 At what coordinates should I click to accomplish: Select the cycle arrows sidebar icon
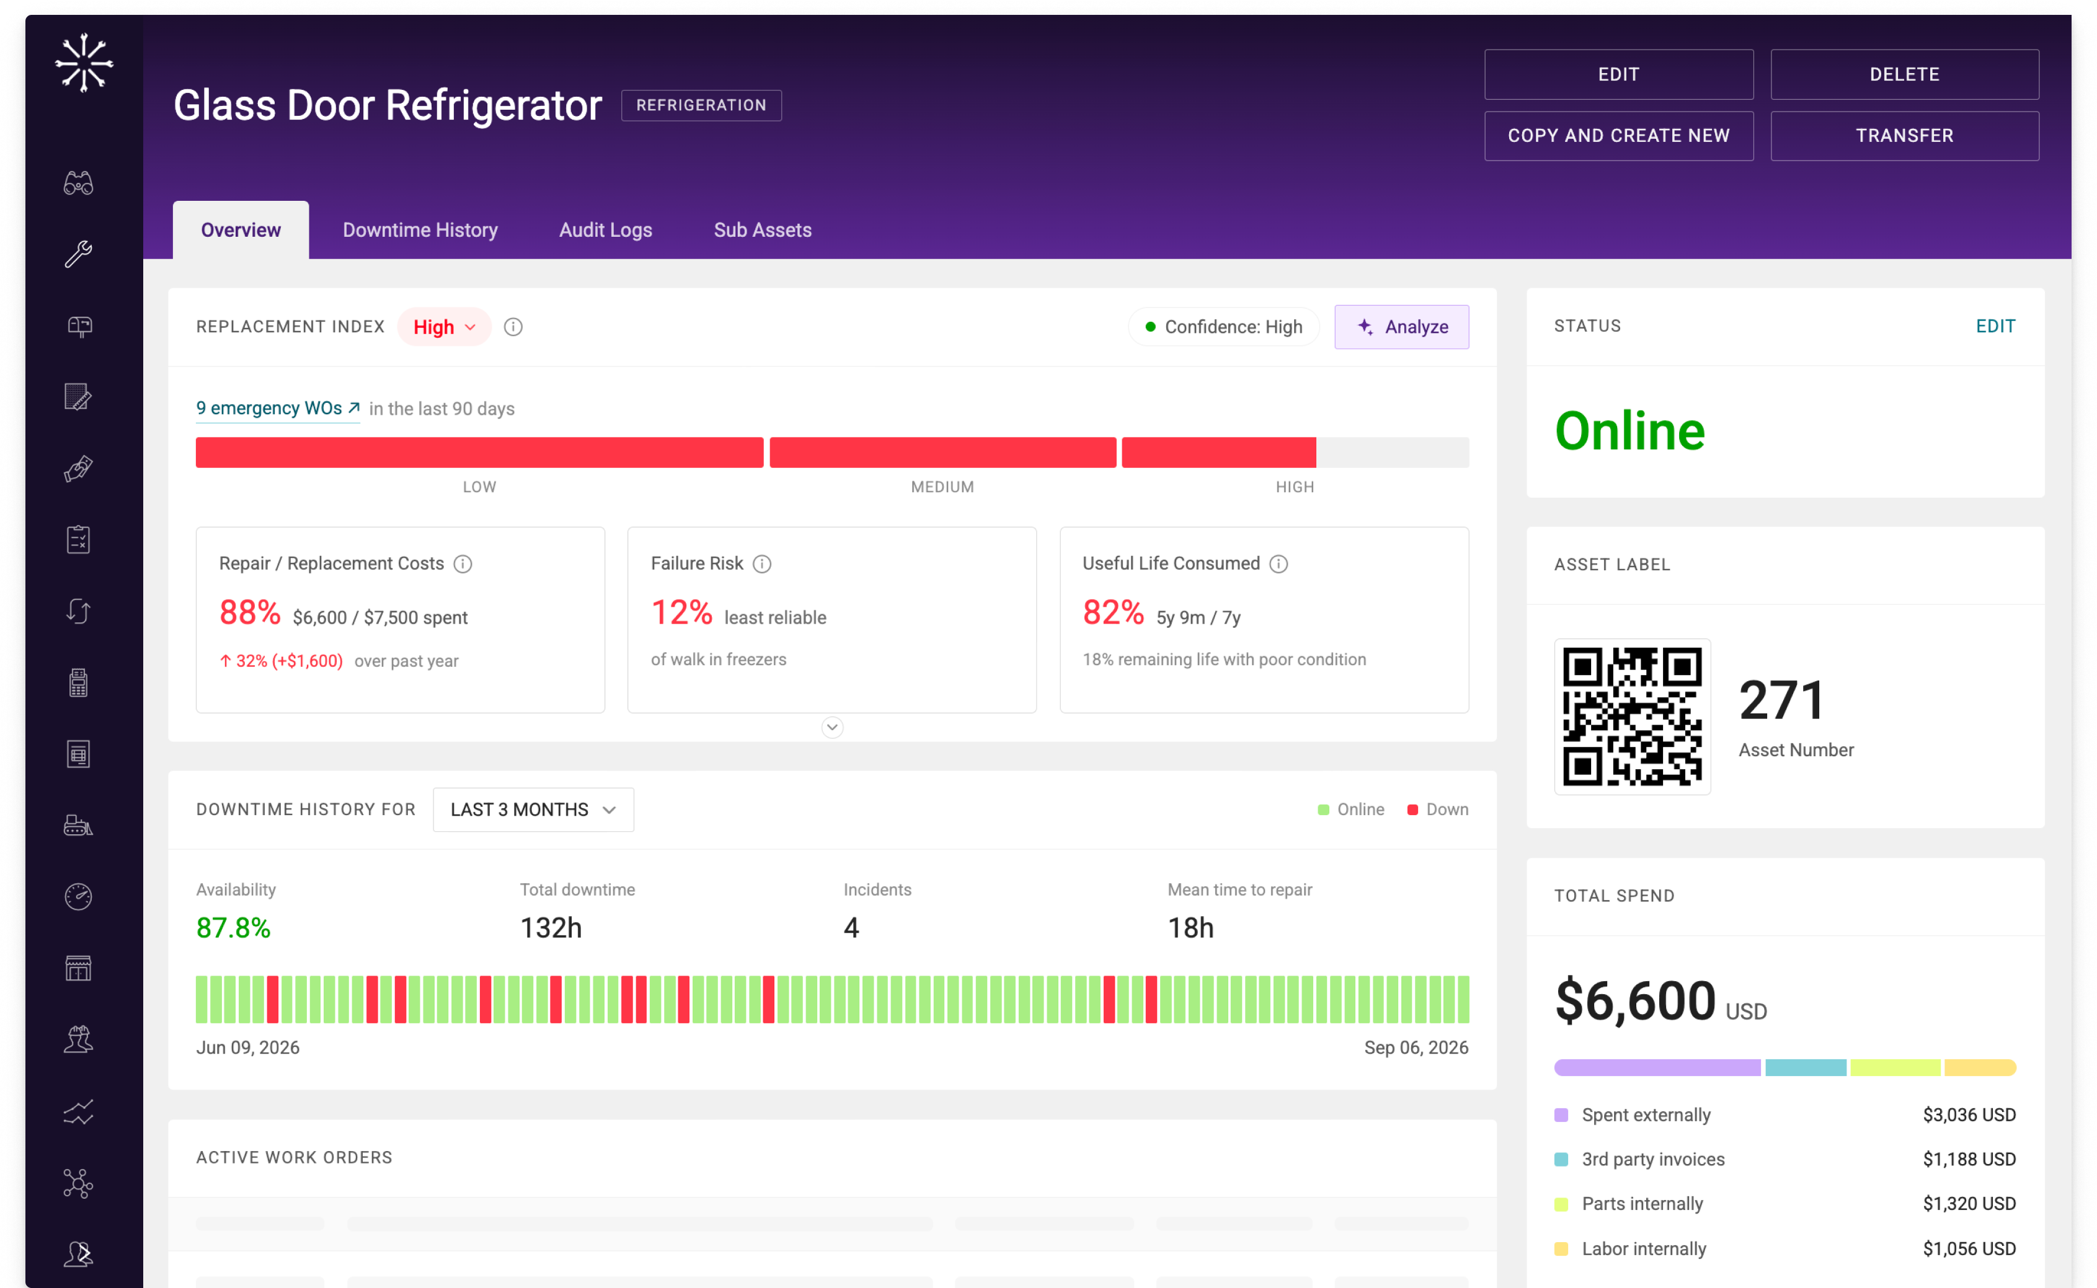[78, 611]
